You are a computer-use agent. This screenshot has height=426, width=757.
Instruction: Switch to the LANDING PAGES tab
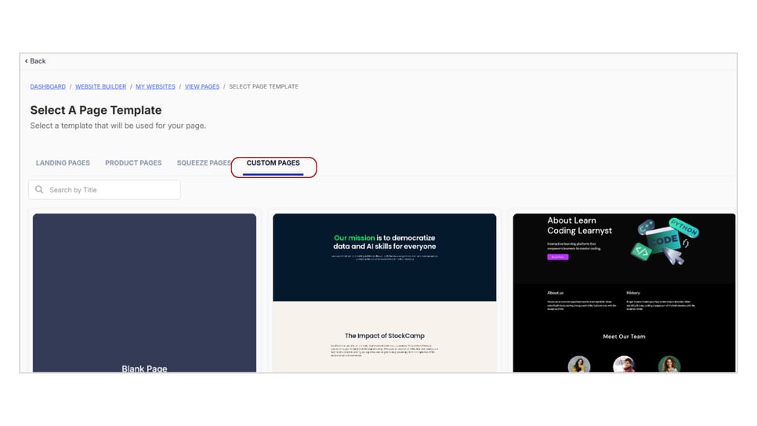63,163
